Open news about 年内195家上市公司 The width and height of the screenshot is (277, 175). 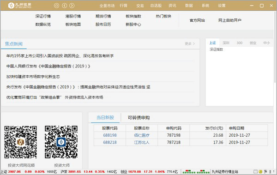pos(60,56)
